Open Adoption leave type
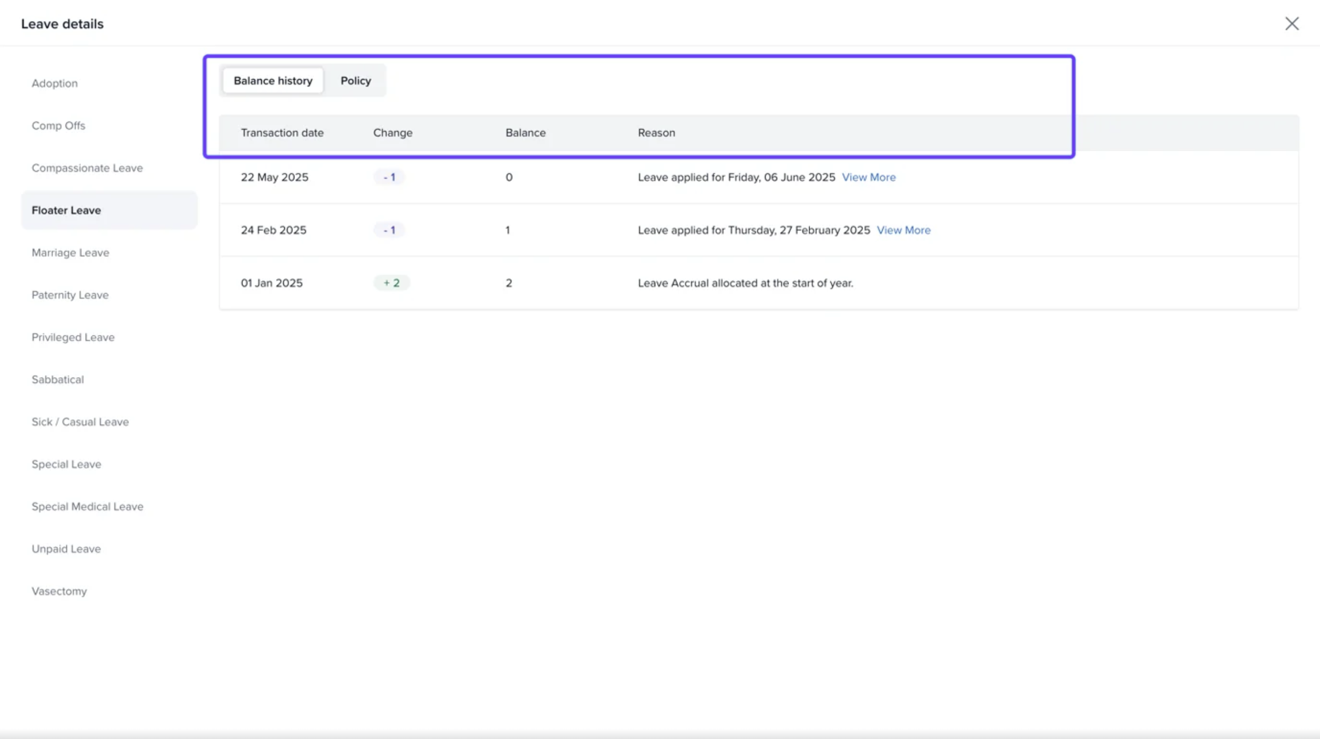1320x739 pixels. point(55,83)
